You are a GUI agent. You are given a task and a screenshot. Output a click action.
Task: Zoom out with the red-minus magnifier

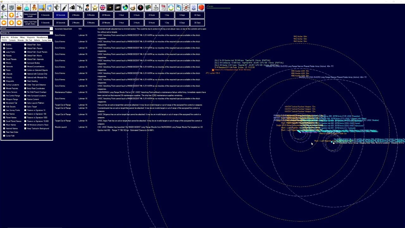pyautogui.click(x=19, y=15)
